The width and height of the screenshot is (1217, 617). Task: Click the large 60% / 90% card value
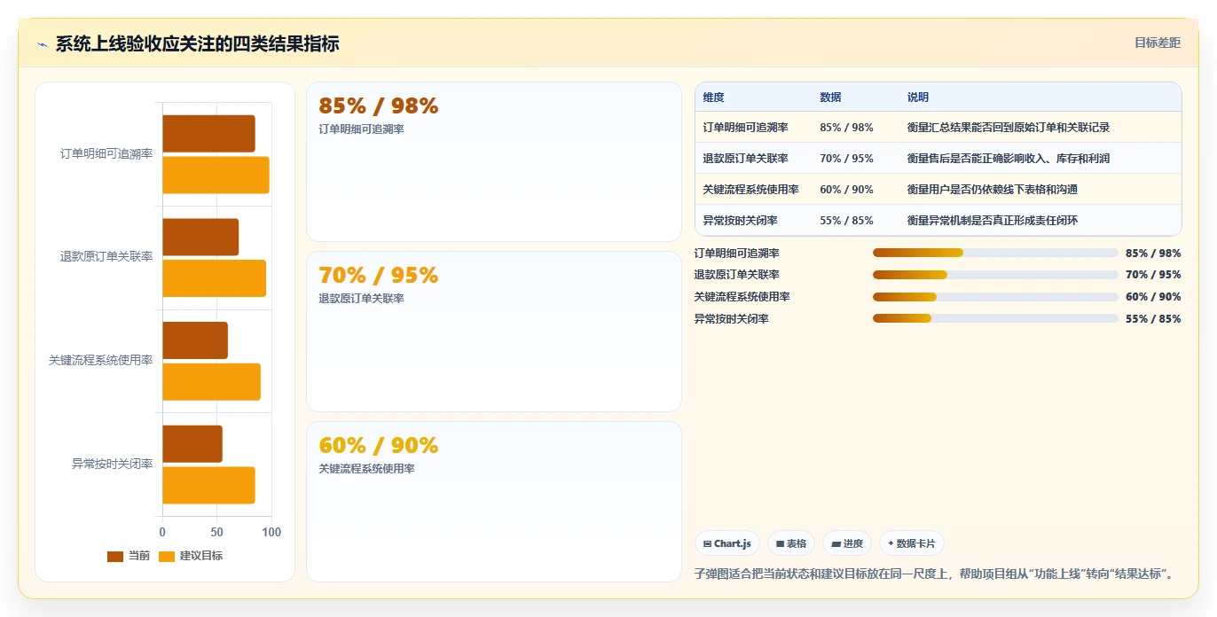click(379, 446)
